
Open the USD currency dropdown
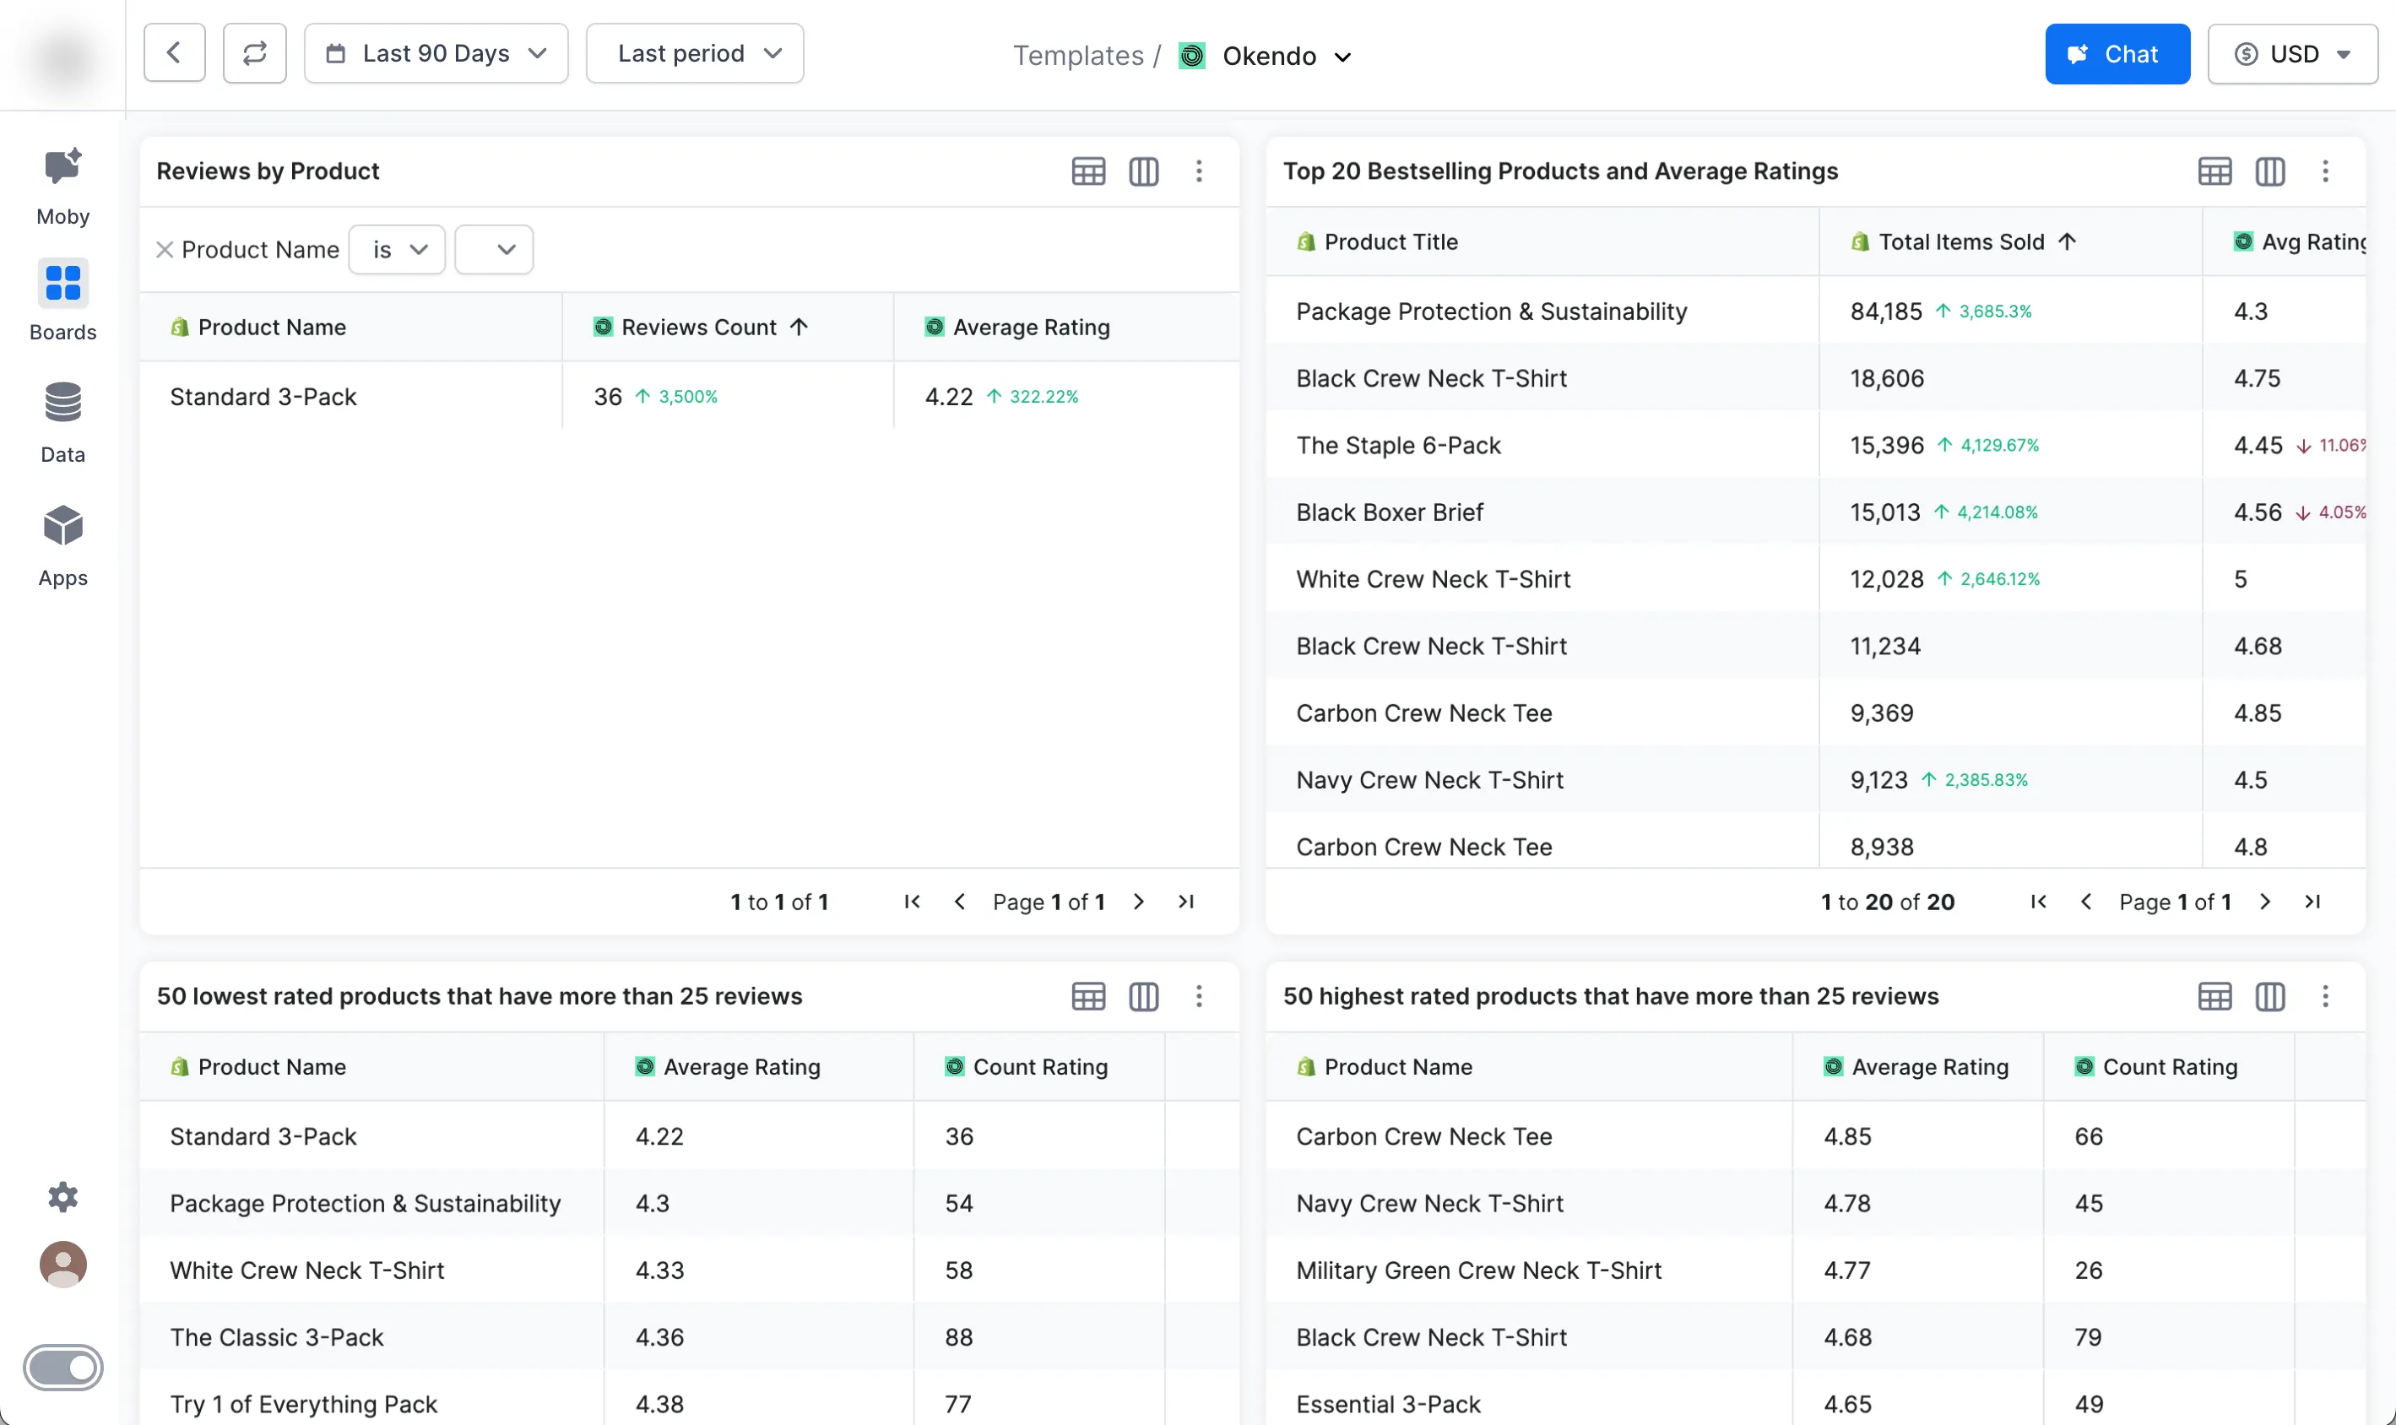point(2292,54)
